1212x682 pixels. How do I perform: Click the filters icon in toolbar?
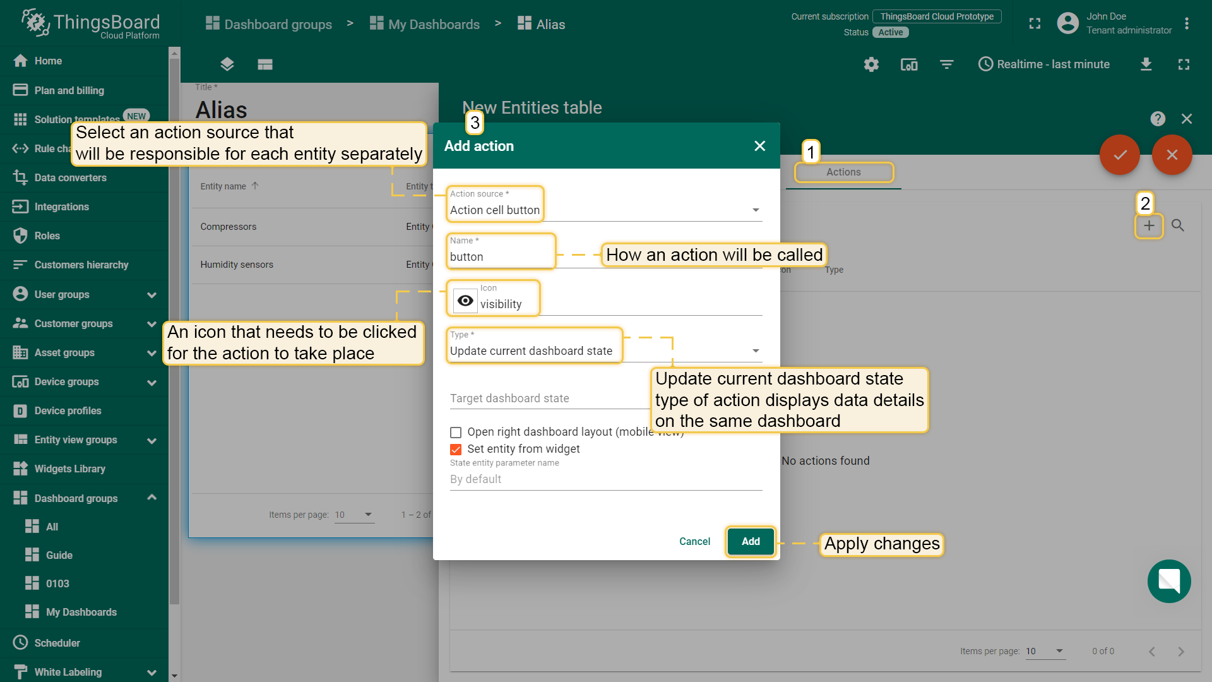coord(946,64)
